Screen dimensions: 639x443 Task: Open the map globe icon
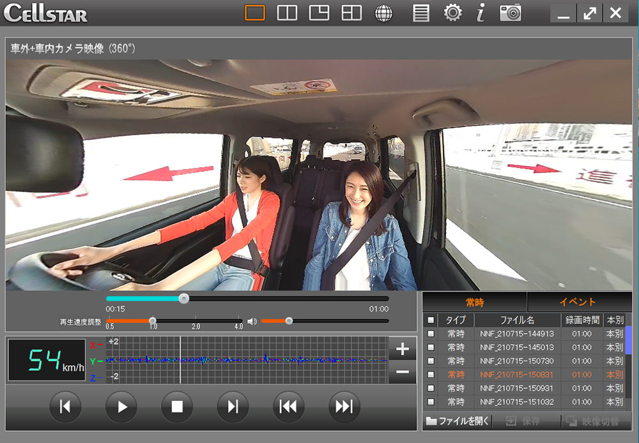(x=383, y=13)
